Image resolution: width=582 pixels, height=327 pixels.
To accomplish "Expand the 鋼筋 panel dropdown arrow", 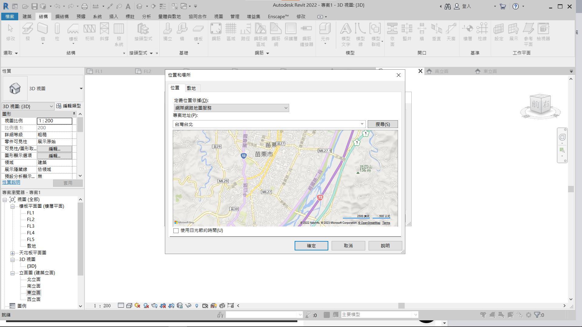I will (267, 53).
